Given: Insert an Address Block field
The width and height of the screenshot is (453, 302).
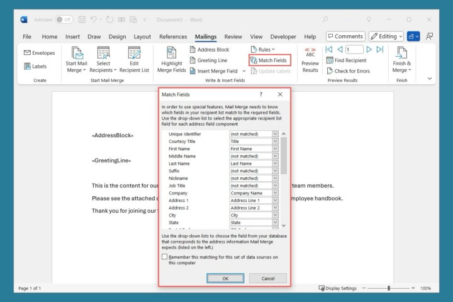Looking at the screenshot, I should tap(210, 50).
